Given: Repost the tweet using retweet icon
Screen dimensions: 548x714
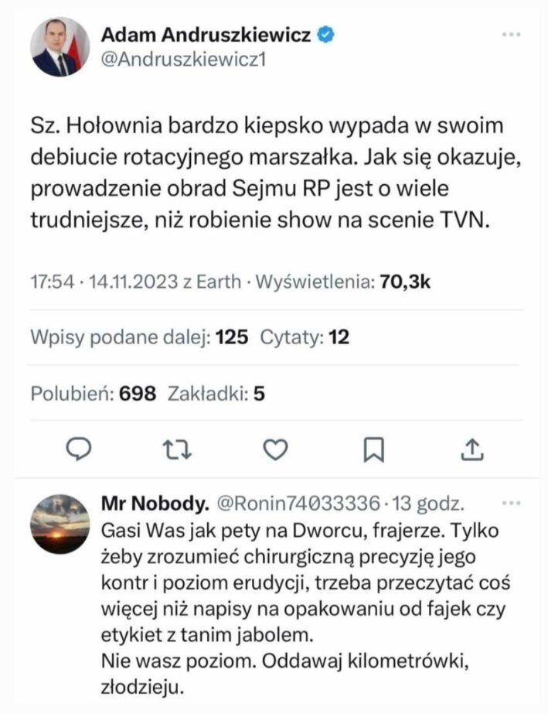Looking at the screenshot, I should [178, 448].
